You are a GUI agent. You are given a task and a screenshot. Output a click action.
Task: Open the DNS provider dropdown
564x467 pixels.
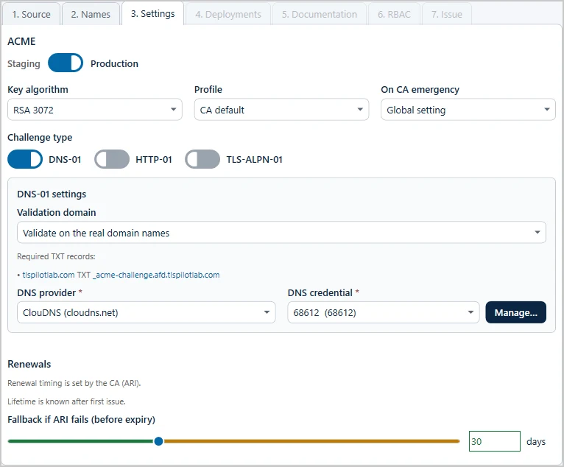147,312
